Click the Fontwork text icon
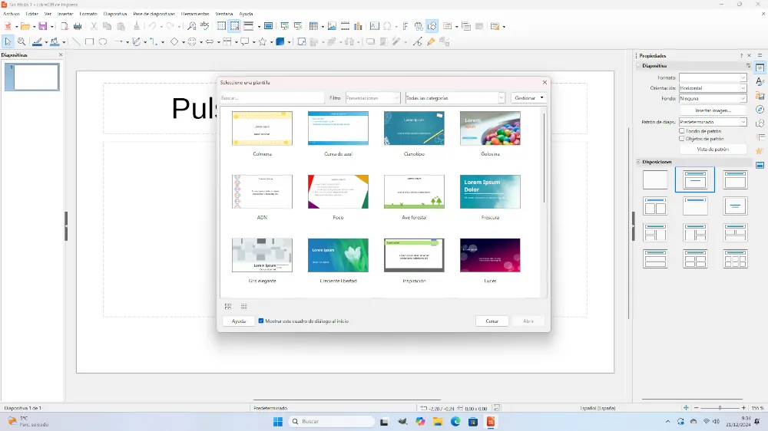Screen dimensions: 768x431 [x=406, y=26]
